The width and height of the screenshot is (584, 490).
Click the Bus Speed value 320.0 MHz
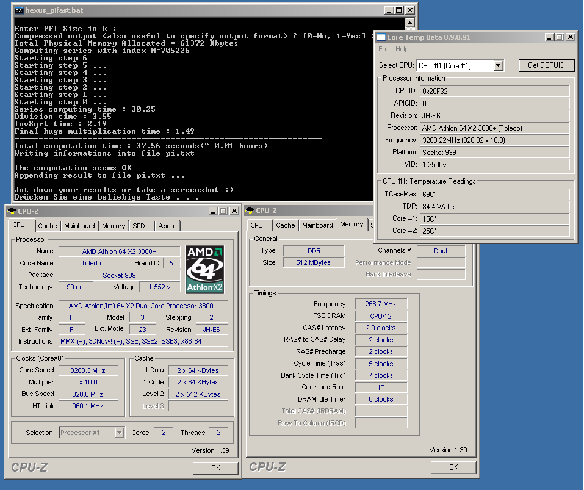(x=88, y=394)
